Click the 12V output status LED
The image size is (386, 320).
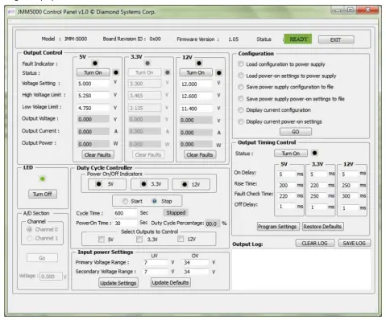(x=219, y=72)
